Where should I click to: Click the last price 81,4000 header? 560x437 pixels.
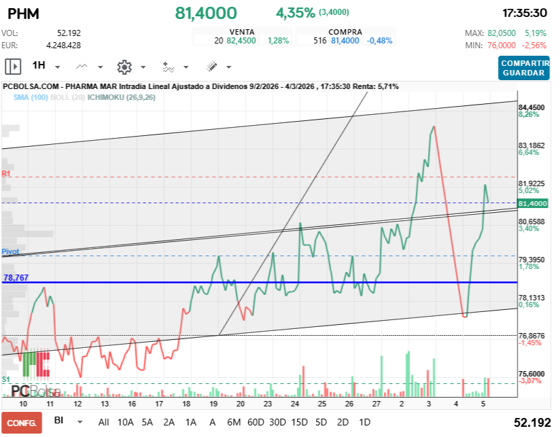206,14
